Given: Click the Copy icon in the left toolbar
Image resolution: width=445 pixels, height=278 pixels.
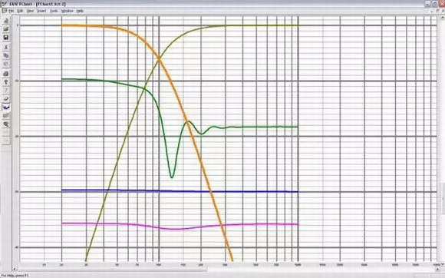Looking at the screenshot, I should point(6,55).
